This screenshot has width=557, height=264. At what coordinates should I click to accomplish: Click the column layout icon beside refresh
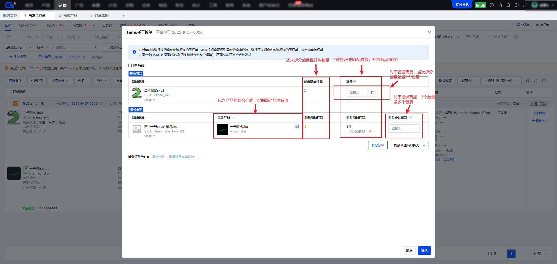tap(544, 81)
